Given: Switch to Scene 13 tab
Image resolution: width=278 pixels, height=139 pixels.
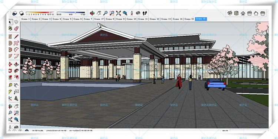Looking at the screenshot, I should point(166,19).
